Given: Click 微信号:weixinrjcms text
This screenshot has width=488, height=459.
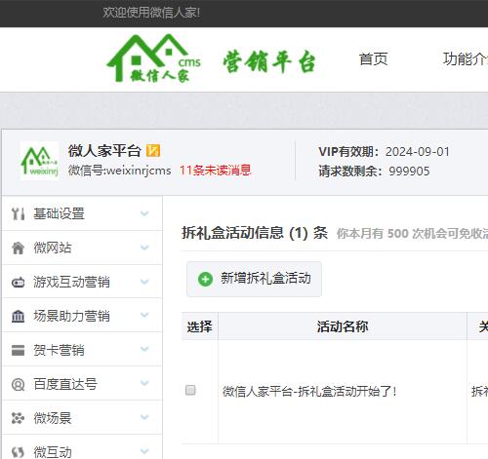Looking at the screenshot, I should 119,171.
